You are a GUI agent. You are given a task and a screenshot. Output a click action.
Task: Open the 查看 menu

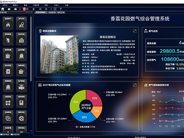[x=15, y=5]
